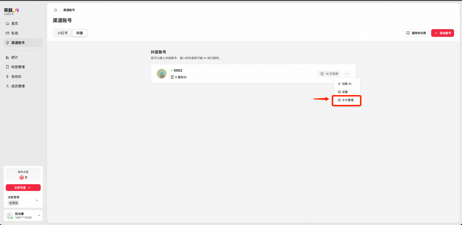462x225 pixels.
Task: Expand the 阮治豪 account menu
Action: [x=38, y=215]
